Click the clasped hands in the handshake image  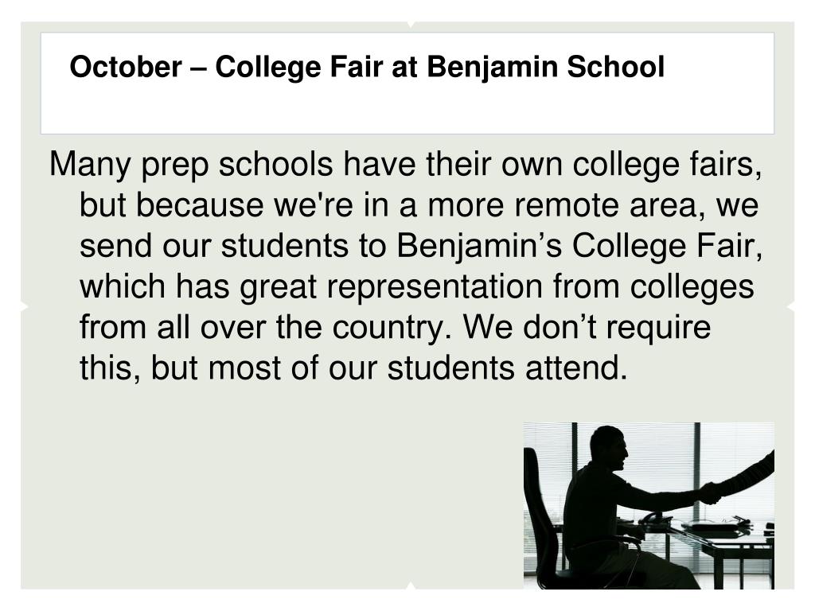[710, 493]
